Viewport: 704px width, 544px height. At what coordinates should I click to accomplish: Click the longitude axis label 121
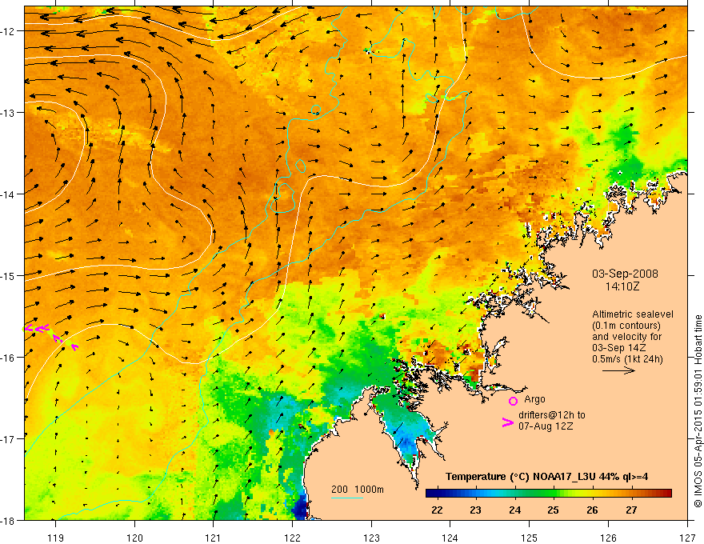[214, 538]
